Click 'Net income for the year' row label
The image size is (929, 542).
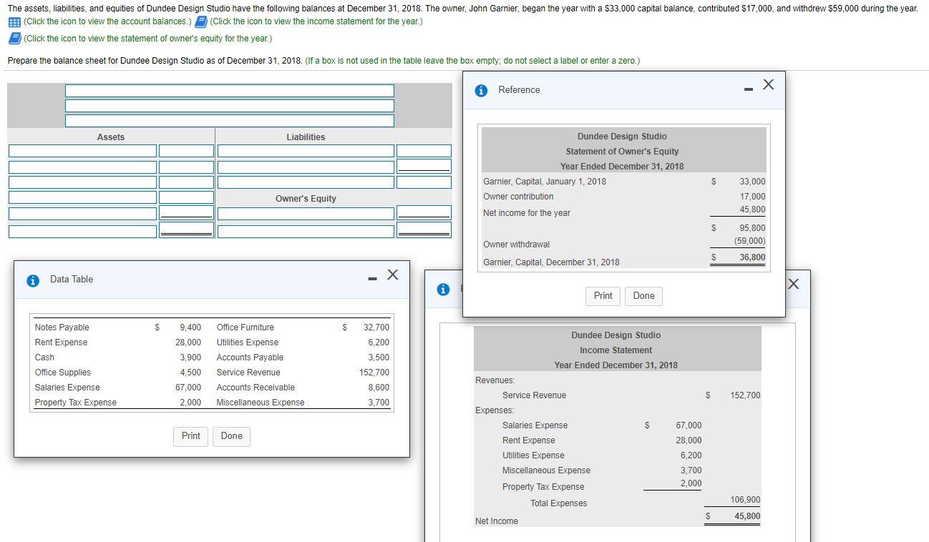[527, 213]
